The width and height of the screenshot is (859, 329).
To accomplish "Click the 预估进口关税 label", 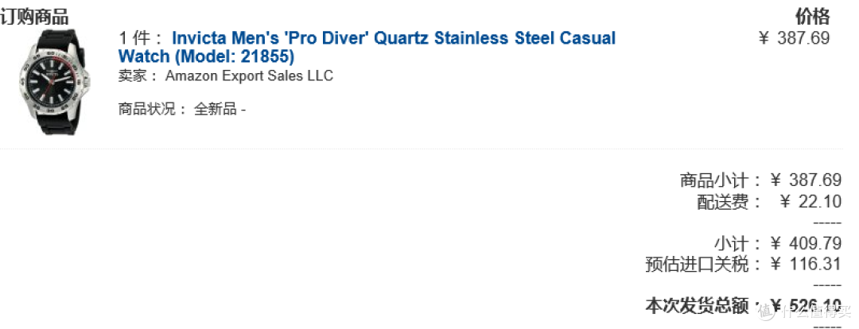I will (x=697, y=265).
